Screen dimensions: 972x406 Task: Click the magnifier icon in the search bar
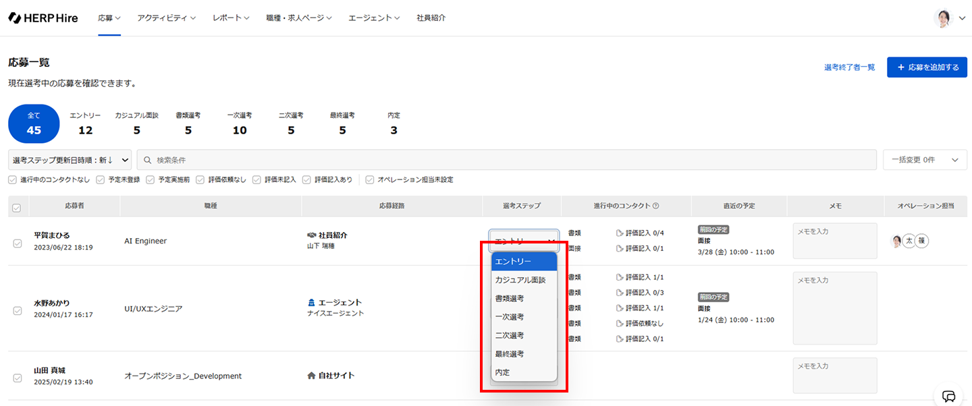click(147, 161)
